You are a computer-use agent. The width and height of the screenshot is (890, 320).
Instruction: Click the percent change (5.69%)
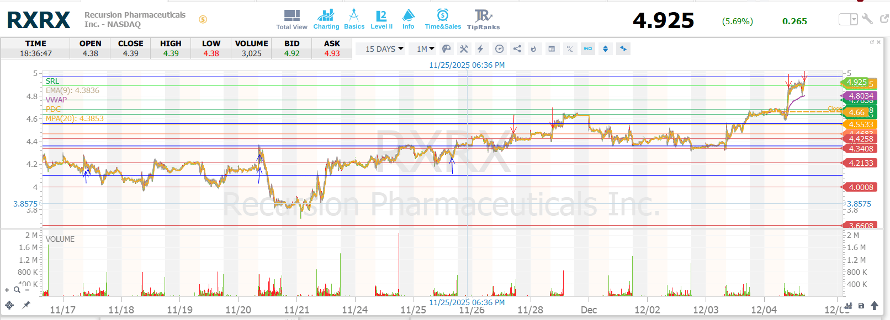pos(737,21)
